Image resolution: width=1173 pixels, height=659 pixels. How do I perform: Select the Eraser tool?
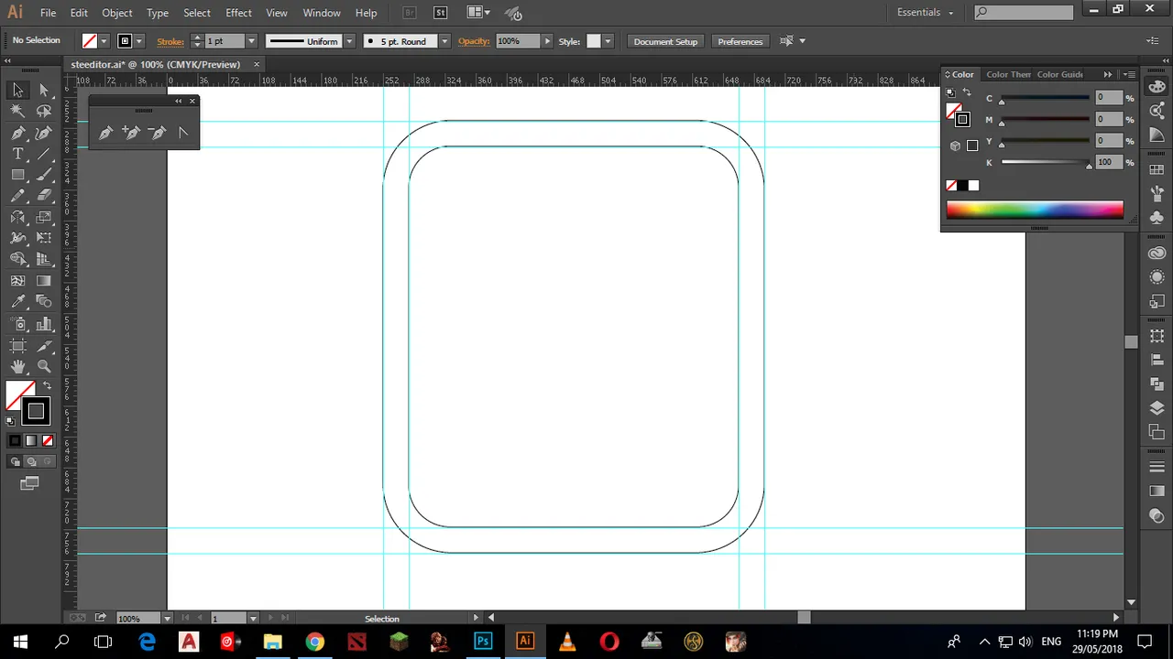(44, 196)
